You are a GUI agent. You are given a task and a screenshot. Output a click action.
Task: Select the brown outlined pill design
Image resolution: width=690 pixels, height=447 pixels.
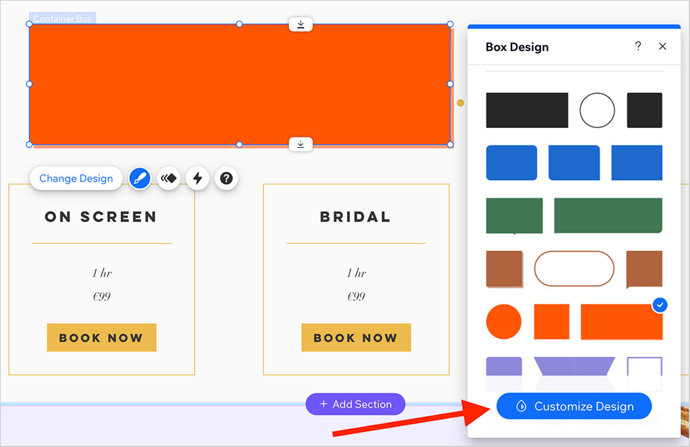coord(574,269)
